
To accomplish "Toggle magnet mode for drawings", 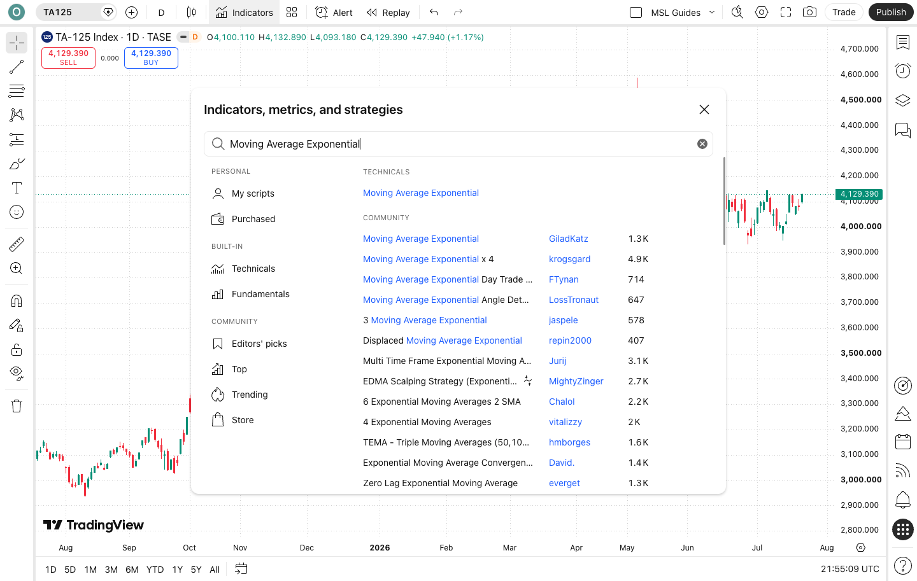I will (17, 300).
